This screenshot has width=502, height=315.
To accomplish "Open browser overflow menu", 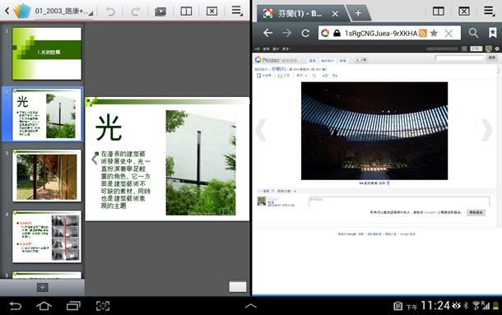I will [489, 11].
